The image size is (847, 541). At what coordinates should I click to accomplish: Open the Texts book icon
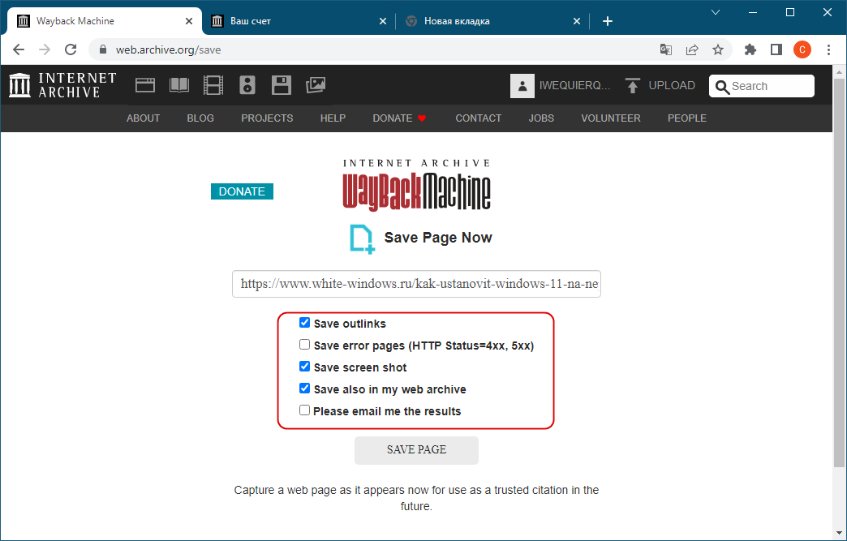(178, 85)
